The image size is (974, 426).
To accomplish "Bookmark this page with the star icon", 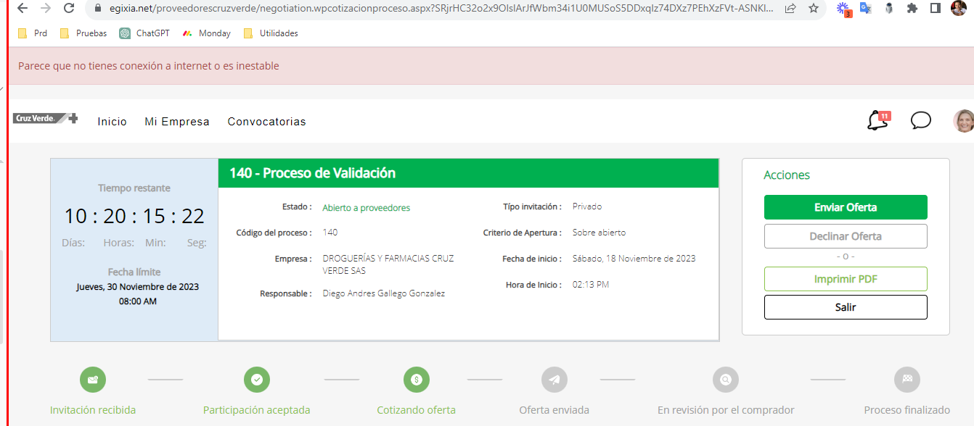I will click(813, 9).
